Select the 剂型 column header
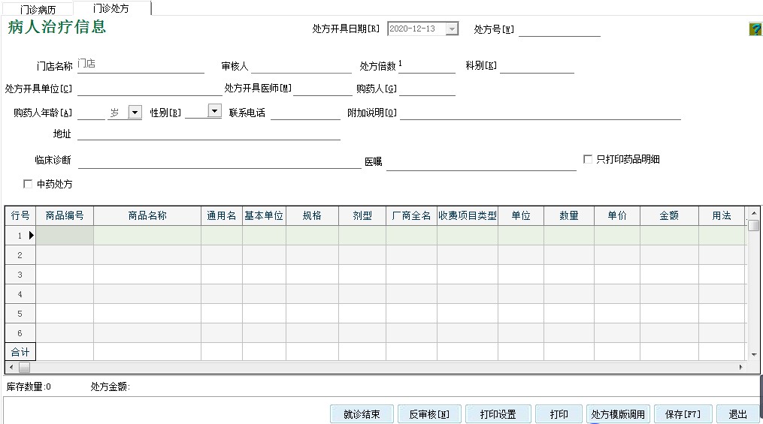The height and width of the screenshot is (424, 763). point(362,215)
